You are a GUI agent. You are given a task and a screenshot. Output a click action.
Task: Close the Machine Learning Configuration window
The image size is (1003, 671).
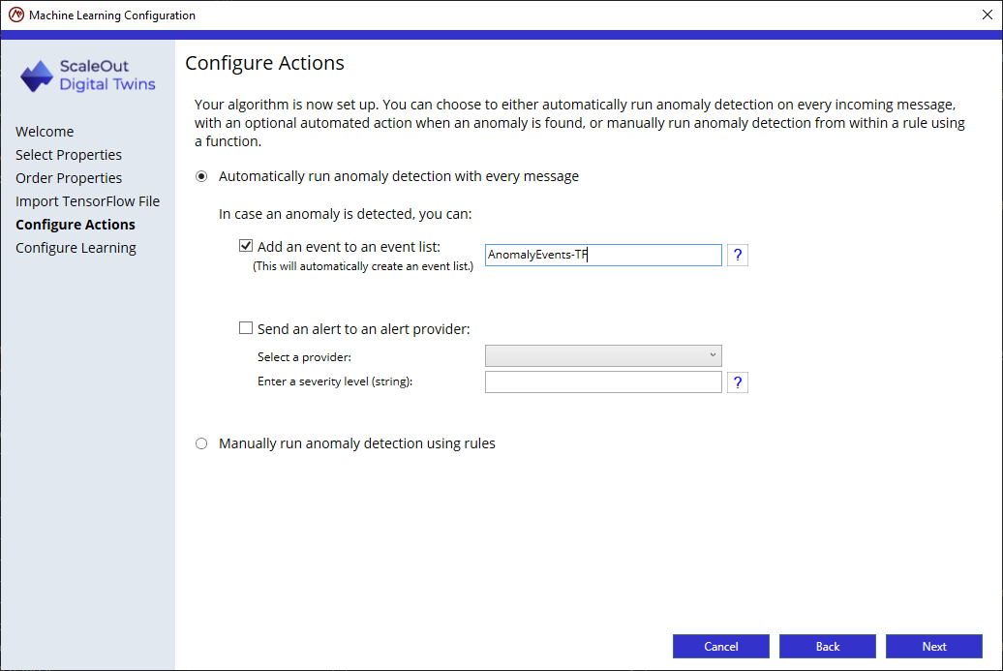pyautogui.click(x=987, y=15)
